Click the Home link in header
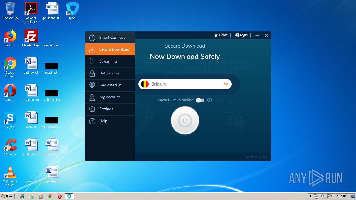 (221, 35)
